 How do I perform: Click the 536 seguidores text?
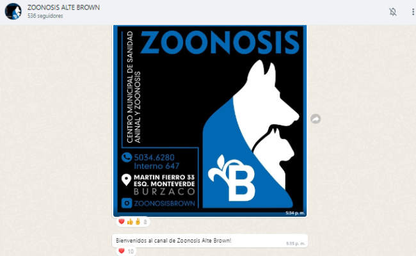tap(45, 16)
